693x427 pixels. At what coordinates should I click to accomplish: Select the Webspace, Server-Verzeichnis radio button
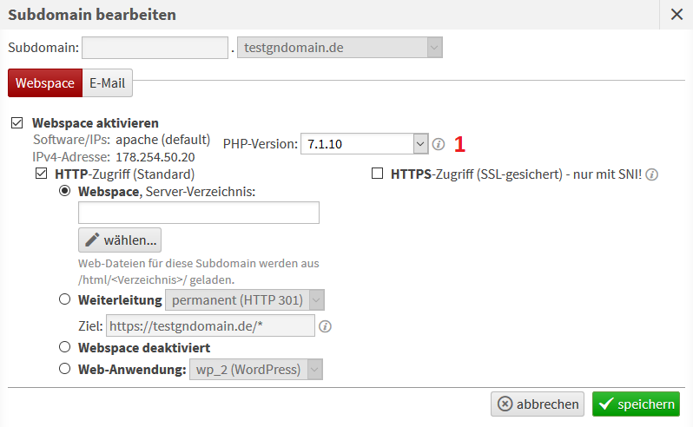point(64,191)
